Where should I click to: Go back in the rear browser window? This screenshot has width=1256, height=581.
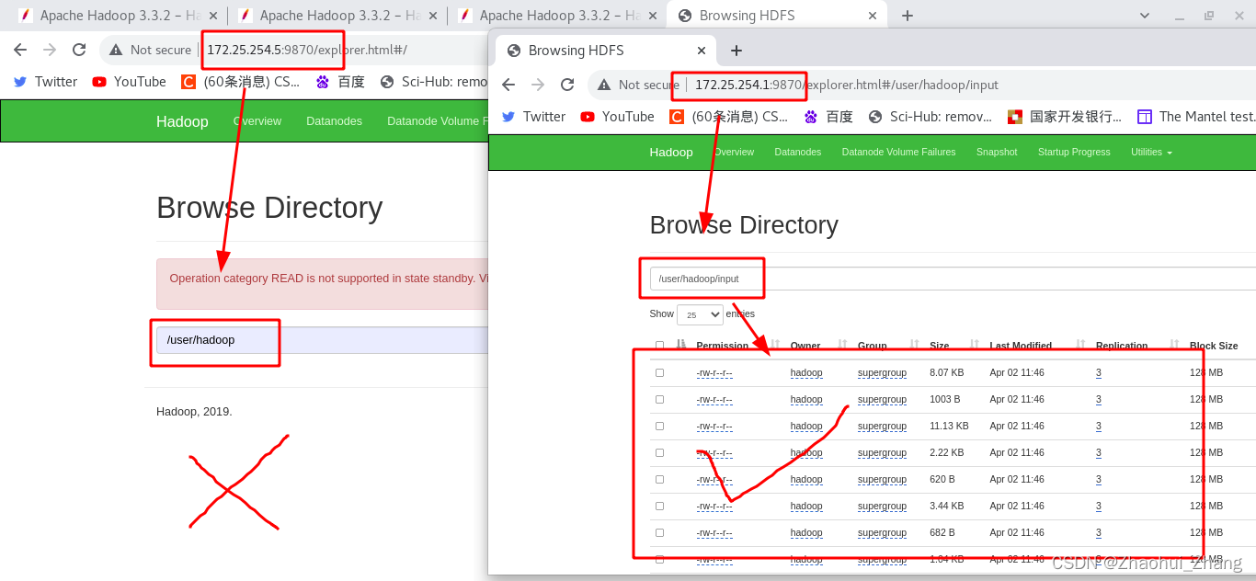(x=19, y=50)
